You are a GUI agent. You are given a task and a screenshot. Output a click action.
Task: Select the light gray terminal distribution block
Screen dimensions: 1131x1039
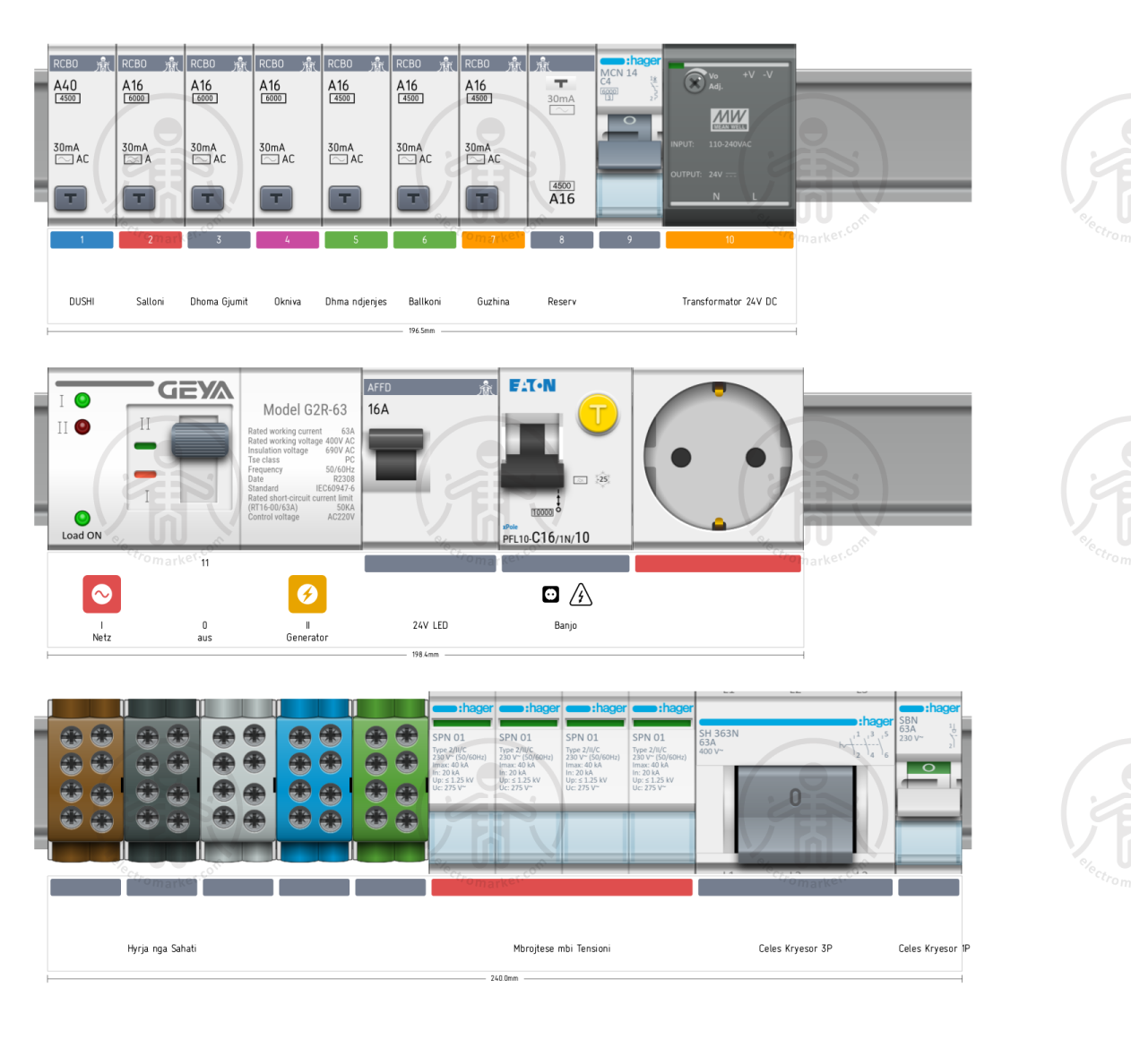point(238,781)
